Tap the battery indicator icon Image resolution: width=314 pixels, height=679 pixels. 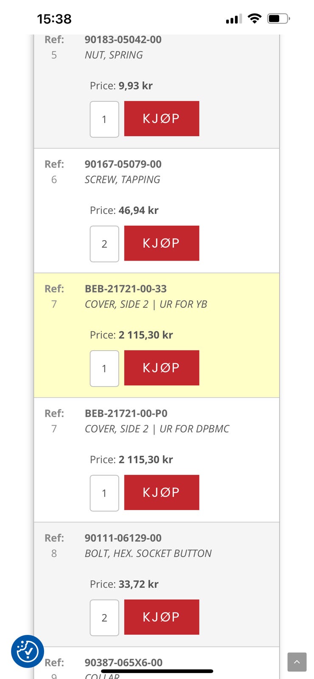pyautogui.click(x=278, y=19)
